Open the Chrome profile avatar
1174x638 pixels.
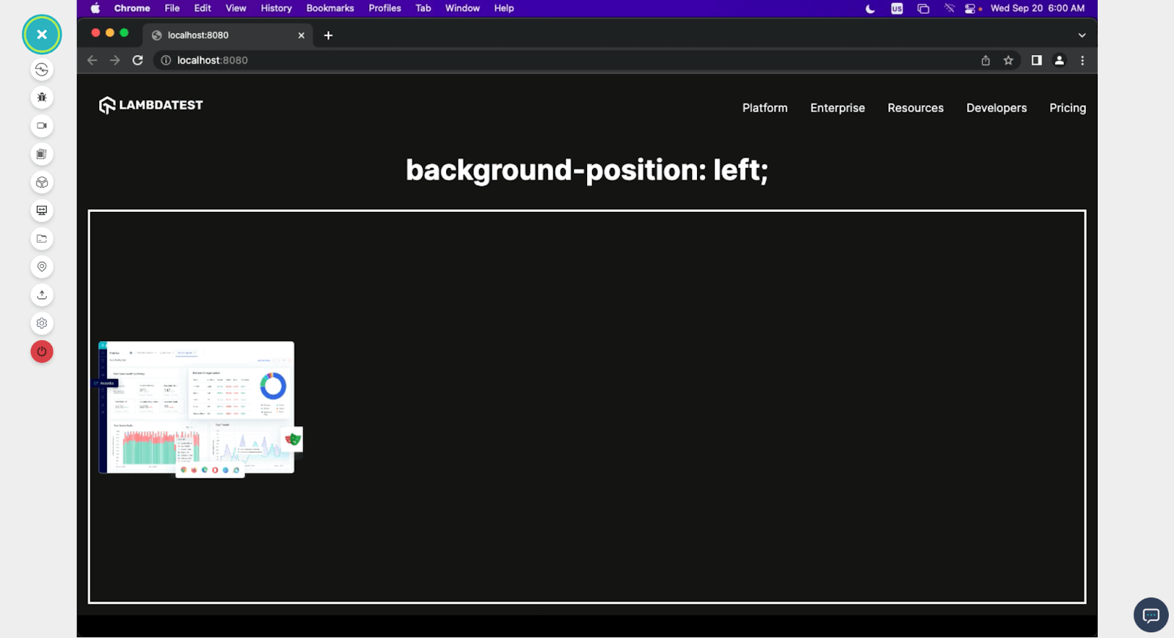tap(1059, 60)
